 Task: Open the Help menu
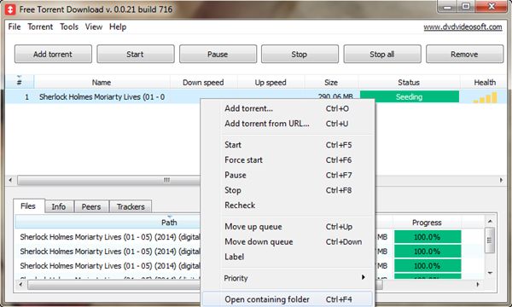[118, 26]
